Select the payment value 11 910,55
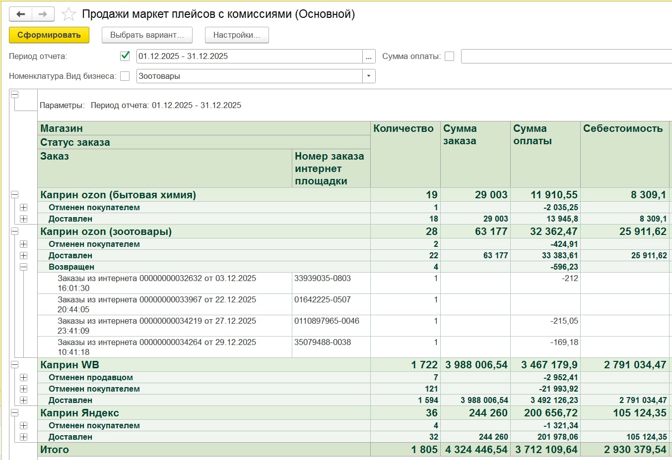The image size is (672, 460). [554, 195]
